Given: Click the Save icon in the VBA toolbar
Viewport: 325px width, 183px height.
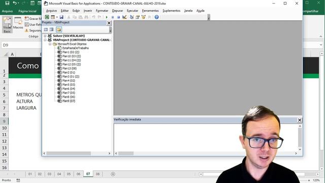Looking at the screenshot, I should click(61, 17).
